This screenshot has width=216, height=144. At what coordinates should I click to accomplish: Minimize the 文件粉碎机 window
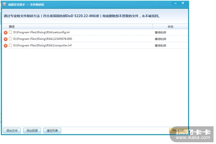coord(175,3)
